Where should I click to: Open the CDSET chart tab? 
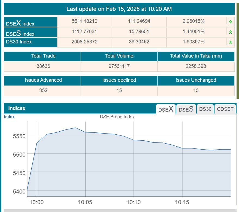point(225,109)
